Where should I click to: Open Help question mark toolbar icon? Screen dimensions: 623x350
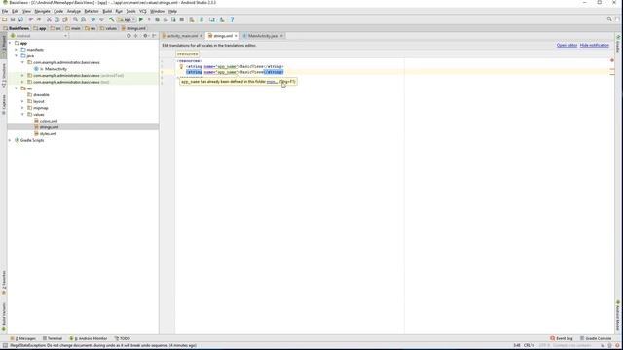[x=232, y=19]
